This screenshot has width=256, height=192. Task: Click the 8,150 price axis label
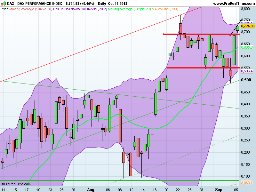click(245, 164)
